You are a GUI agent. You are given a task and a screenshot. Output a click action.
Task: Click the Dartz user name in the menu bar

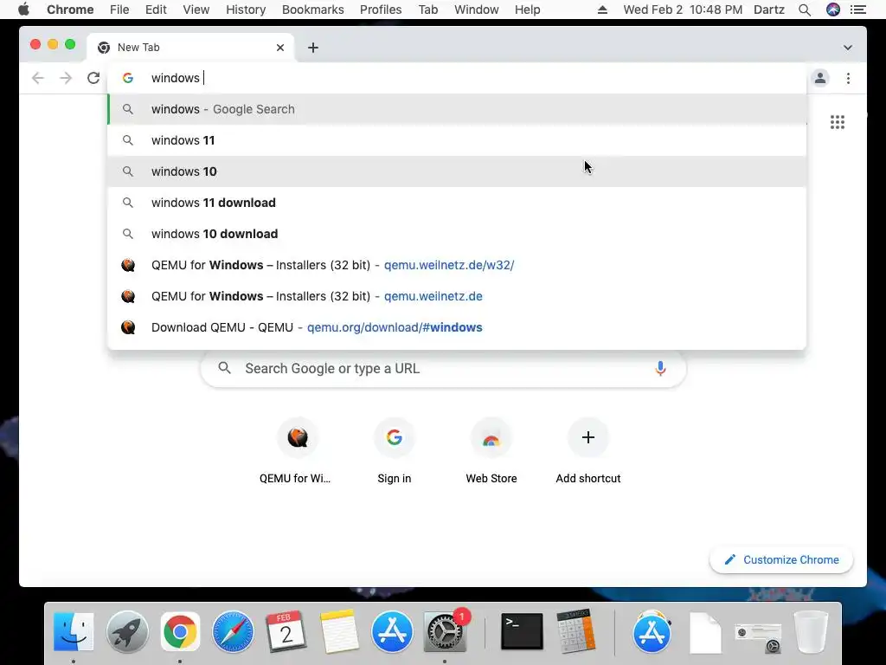click(769, 10)
